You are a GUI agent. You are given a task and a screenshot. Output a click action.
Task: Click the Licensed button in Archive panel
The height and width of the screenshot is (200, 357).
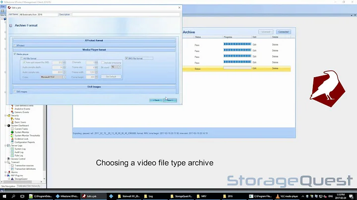(266, 32)
